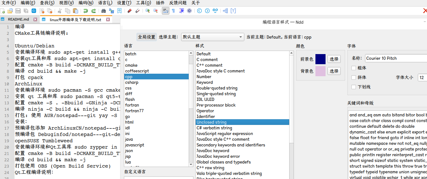Open the 关于 menu
The image size is (427, 179).
196,3
